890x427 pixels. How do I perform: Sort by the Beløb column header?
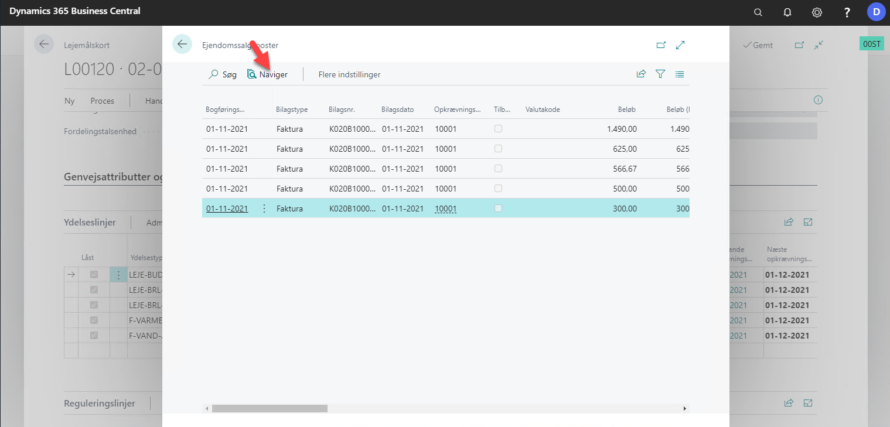(626, 110)
